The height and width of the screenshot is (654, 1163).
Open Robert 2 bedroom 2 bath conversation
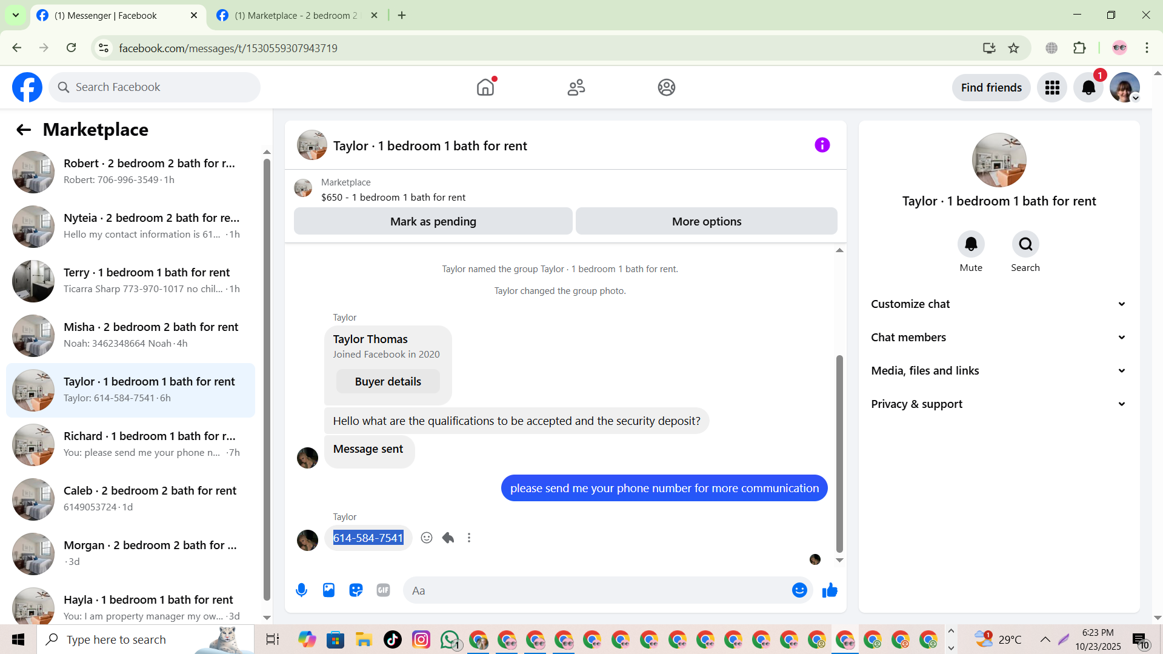pos(130,172)
